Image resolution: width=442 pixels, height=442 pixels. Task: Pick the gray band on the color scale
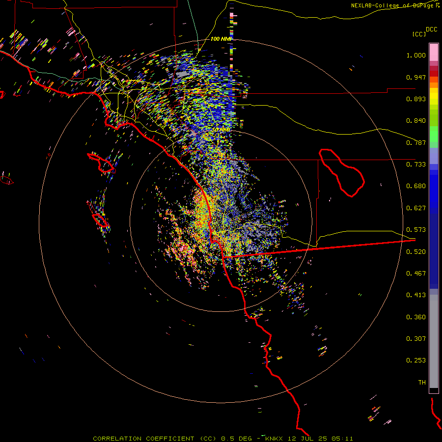[434, 341]
